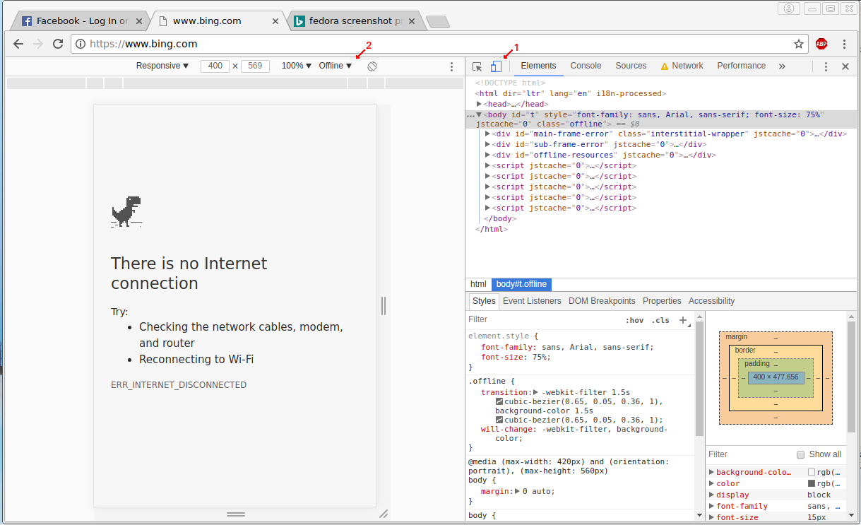The image size is (861, 525).
Task: Expand the offline-resources div
Action: [488, 155]
